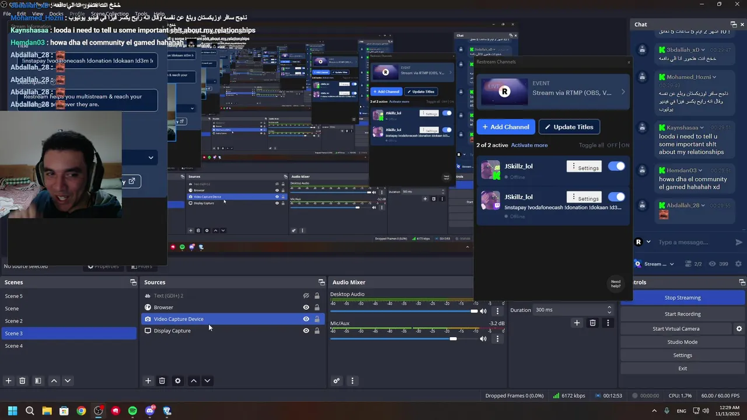Lock the Browser source
The width and height of the screenshot is (747, 420).
pos(317,307)
